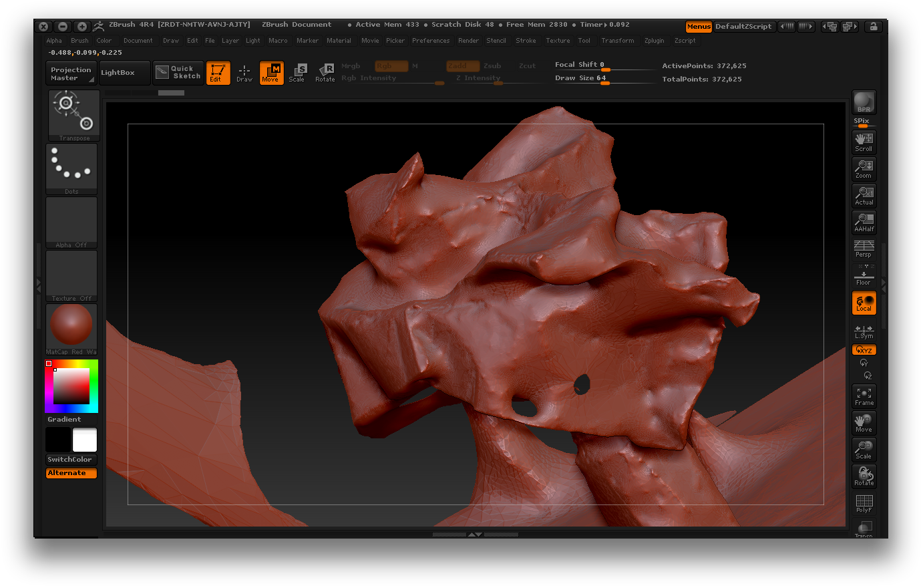The image size is (921, 586).
Task: Click the right-shelf Scale view icon
Action: pos(864,450)
